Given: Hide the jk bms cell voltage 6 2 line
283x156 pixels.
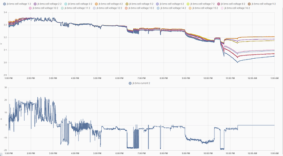Looking at the screenshot, I should pos(170,4).
